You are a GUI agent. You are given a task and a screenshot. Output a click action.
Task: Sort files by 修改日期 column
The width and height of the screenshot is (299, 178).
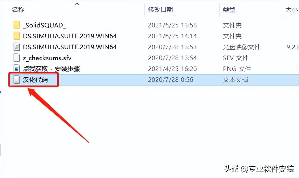(160, 10)
